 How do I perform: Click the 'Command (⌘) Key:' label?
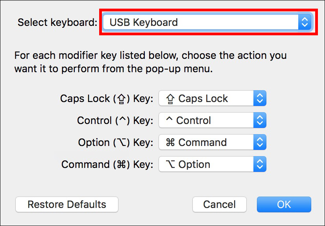(x=107, y=164)
